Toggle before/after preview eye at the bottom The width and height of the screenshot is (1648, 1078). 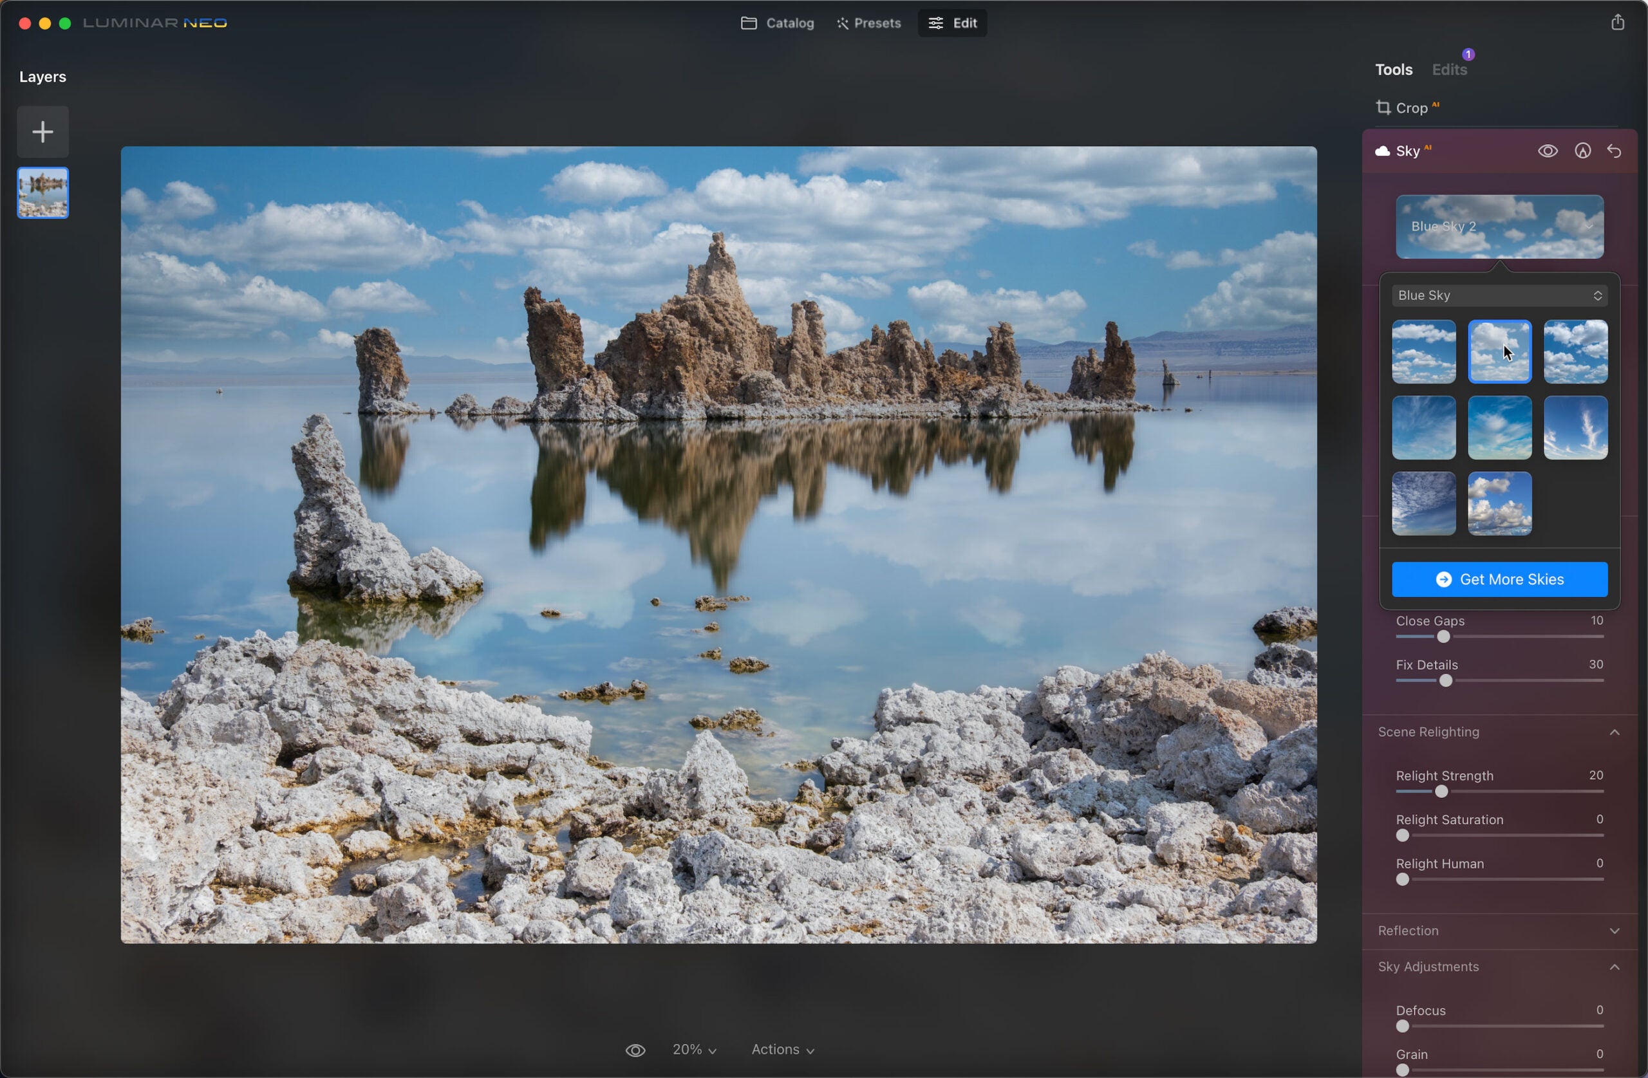pos(635,1050)
